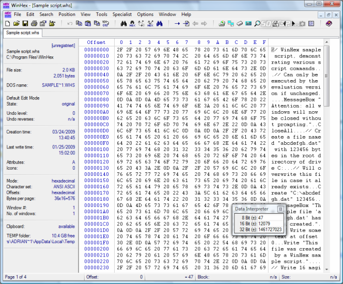
Task: Click the options grid icon in toolbar
Action: [x=311, y=23]
